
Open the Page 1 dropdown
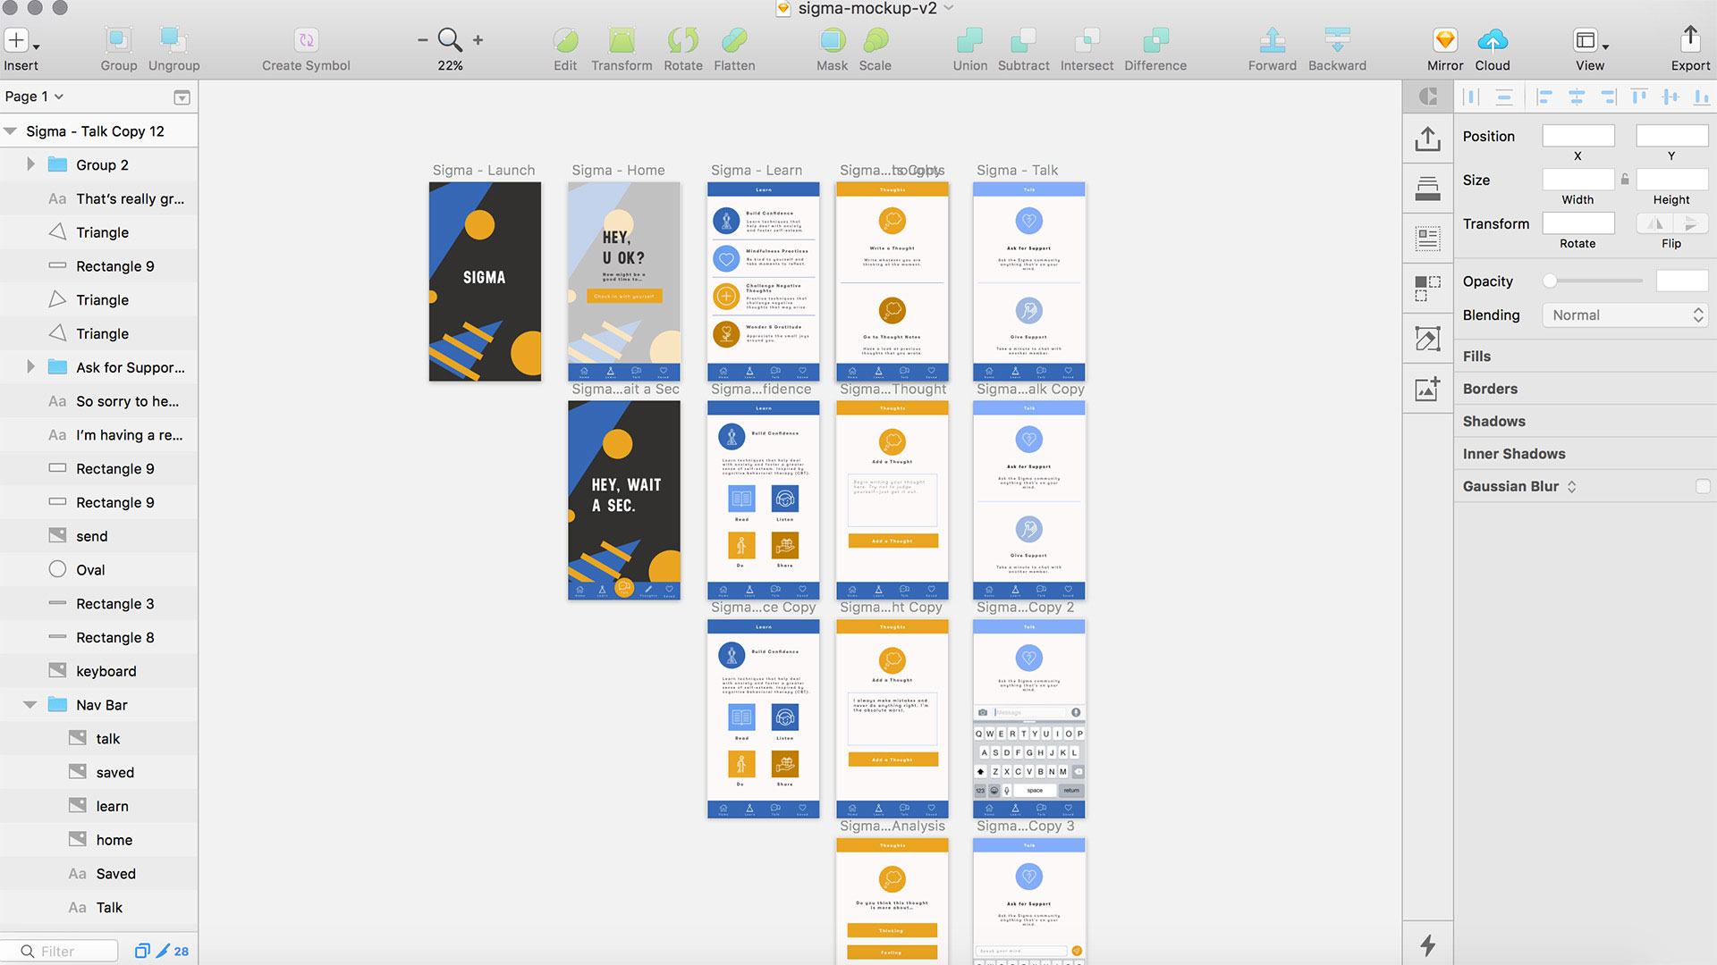point(35,96)
